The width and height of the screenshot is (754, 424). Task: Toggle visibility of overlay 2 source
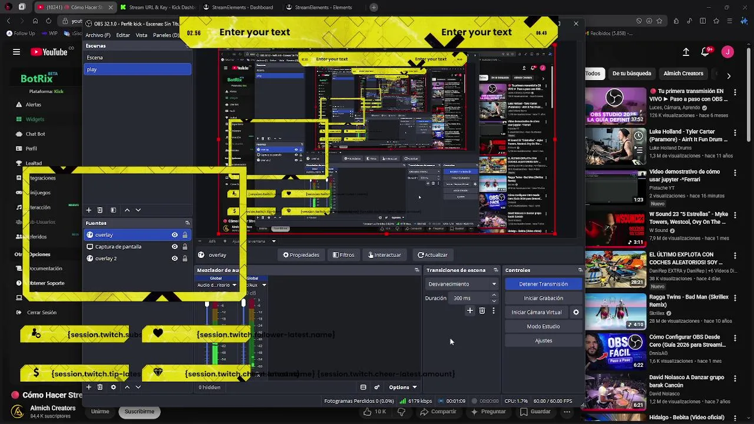coord(174,259)
